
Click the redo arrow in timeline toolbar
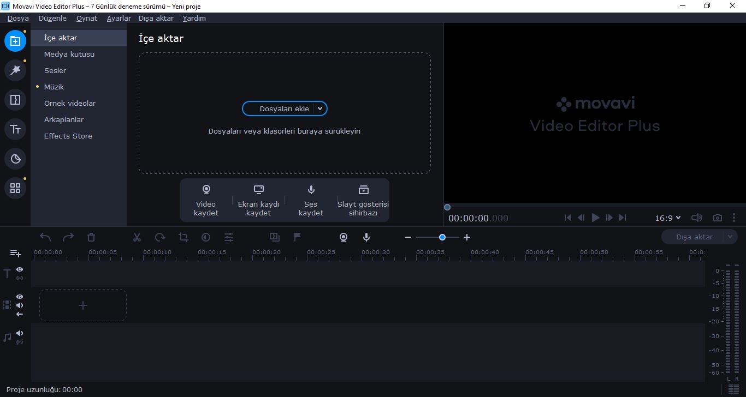tap(68, 237)
